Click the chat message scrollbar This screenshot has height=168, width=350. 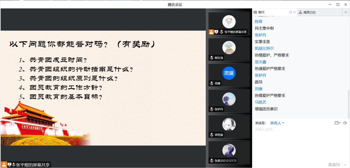point(348,68)
